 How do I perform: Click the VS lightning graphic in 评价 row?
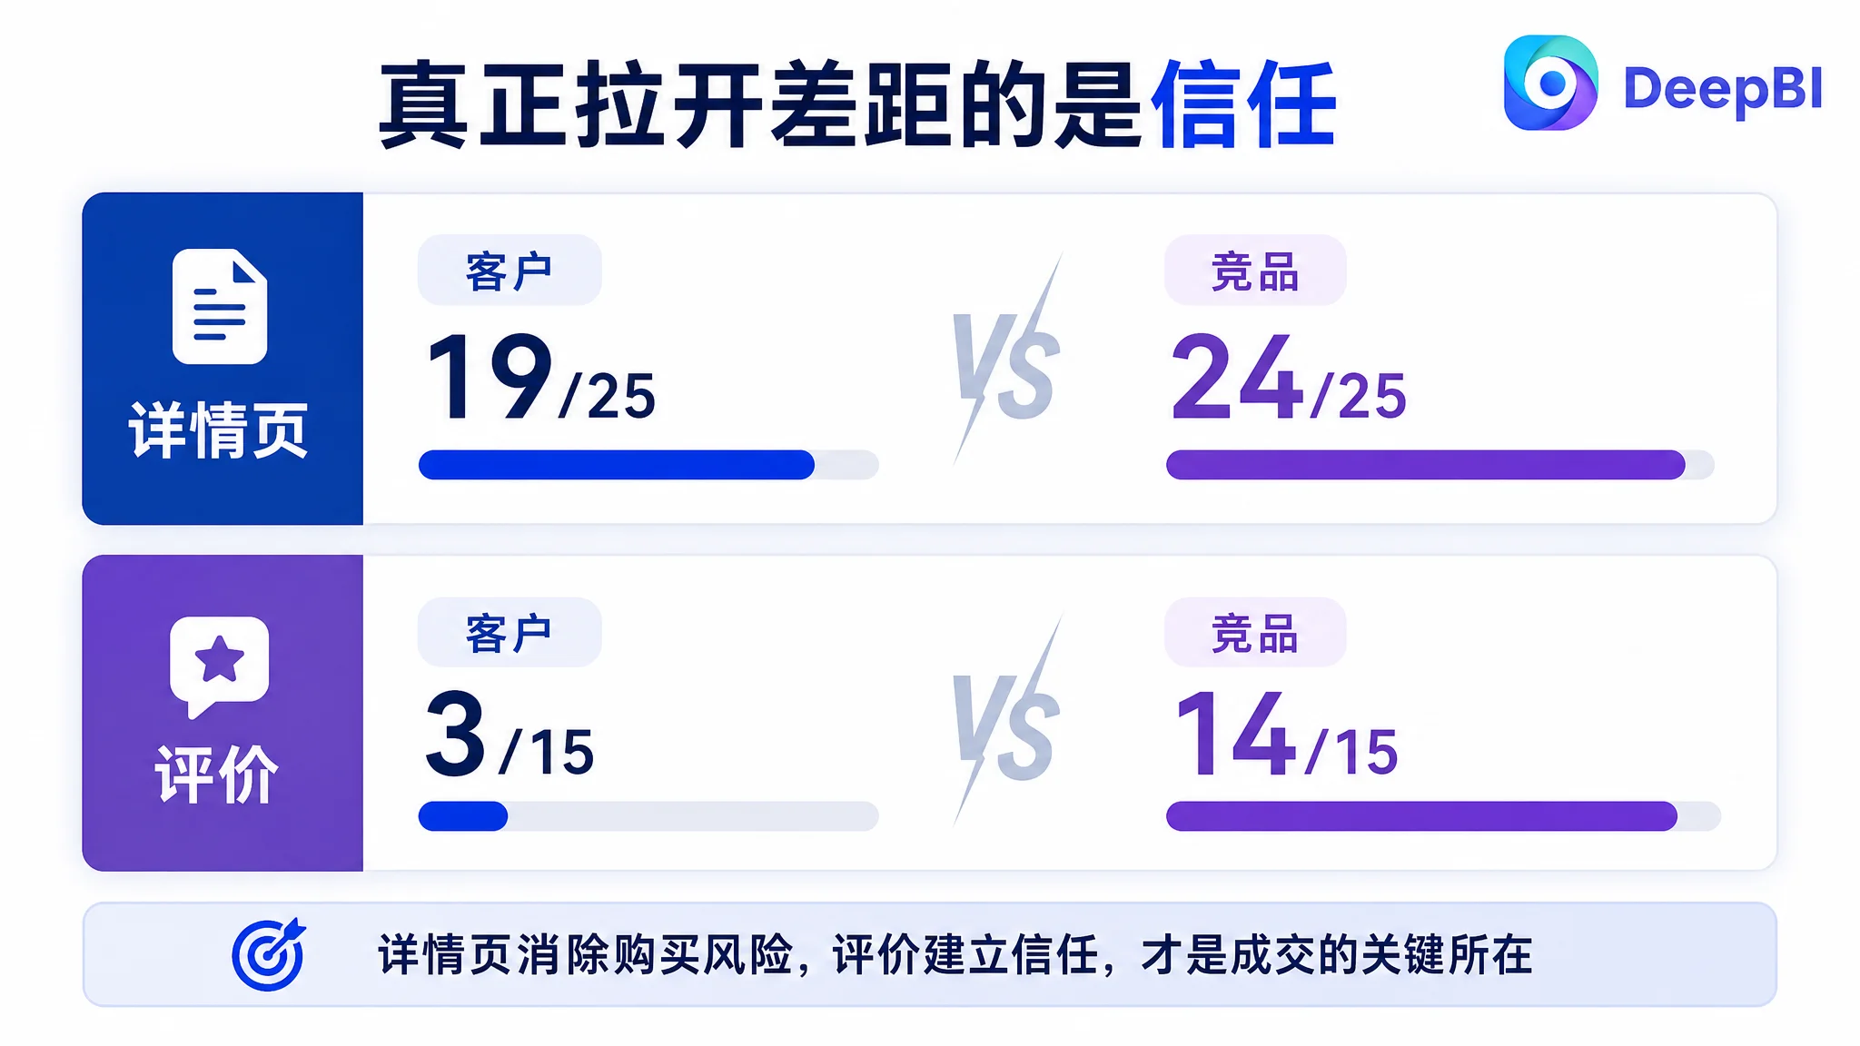[x=1007, y=721]
